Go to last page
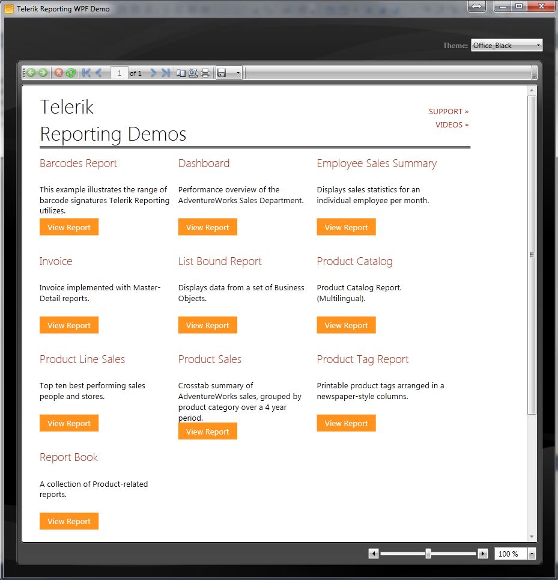 coord(166,73)
